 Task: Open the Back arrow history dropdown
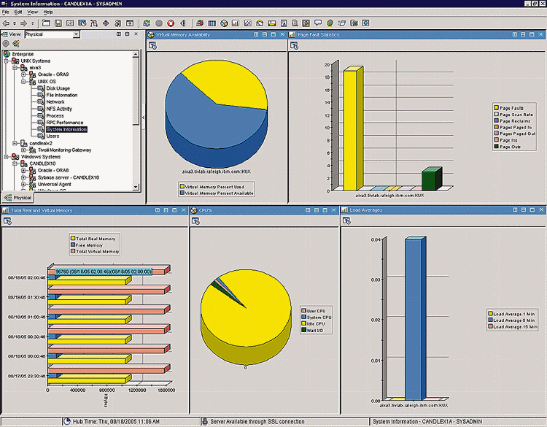coord(15,23)
